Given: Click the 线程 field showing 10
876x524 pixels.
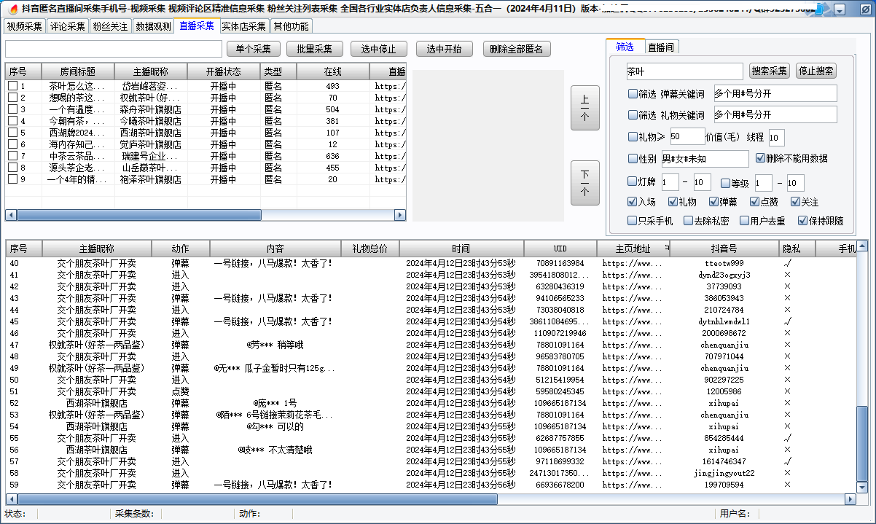Looking at the screenshot, I should point(776,137).
